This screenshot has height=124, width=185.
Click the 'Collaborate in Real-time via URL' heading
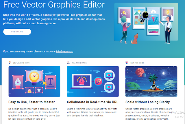[92, 102]
